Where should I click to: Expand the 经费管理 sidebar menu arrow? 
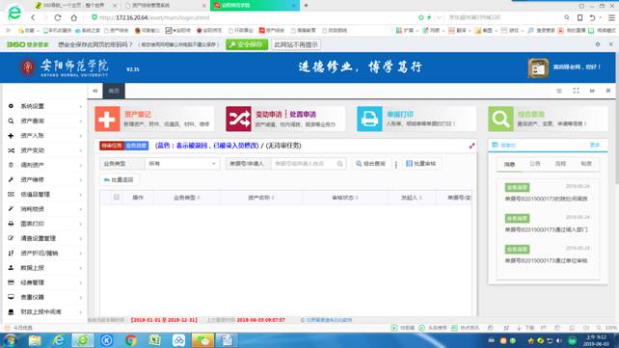tap(81, 282)
